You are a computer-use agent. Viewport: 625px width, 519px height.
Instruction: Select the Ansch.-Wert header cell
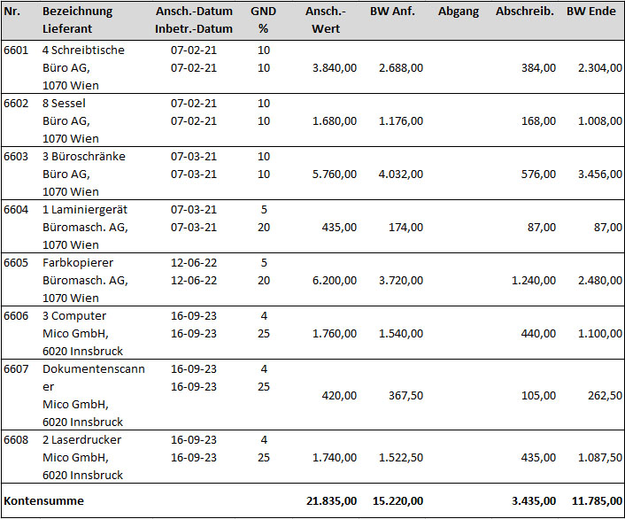coord(326,20)
